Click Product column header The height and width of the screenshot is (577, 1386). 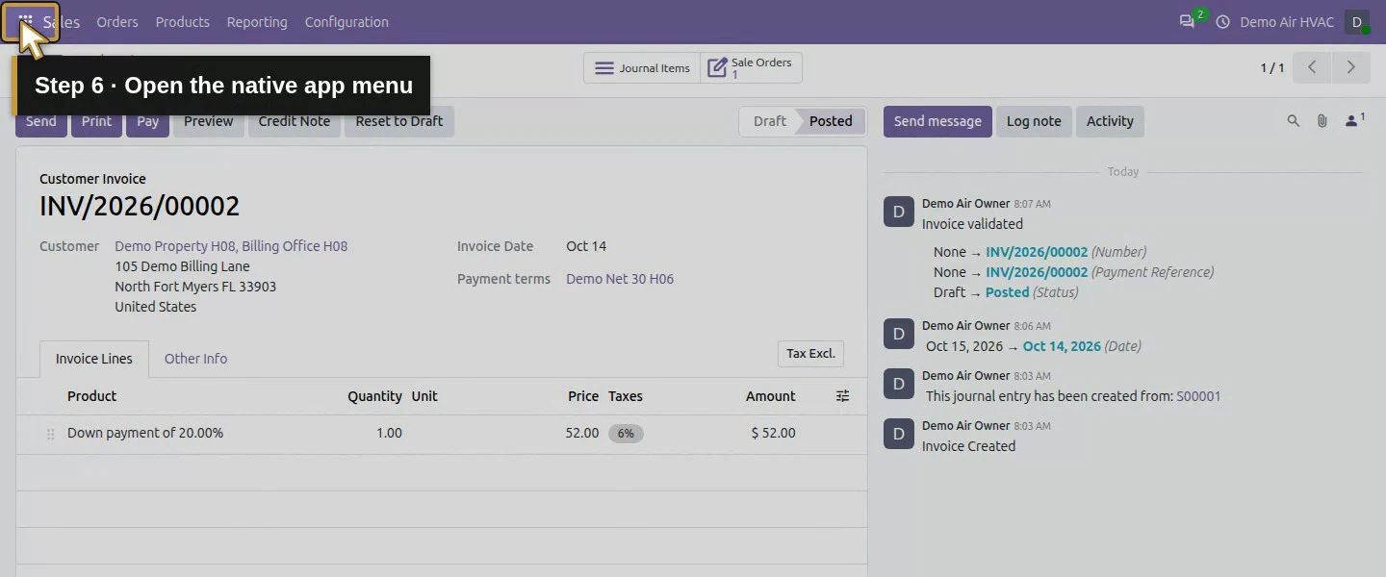(x=91, y=396)
